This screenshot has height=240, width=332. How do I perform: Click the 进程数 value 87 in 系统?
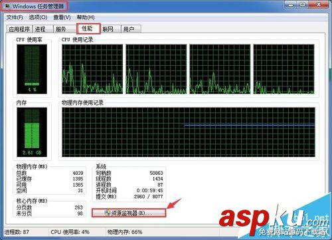160,185
